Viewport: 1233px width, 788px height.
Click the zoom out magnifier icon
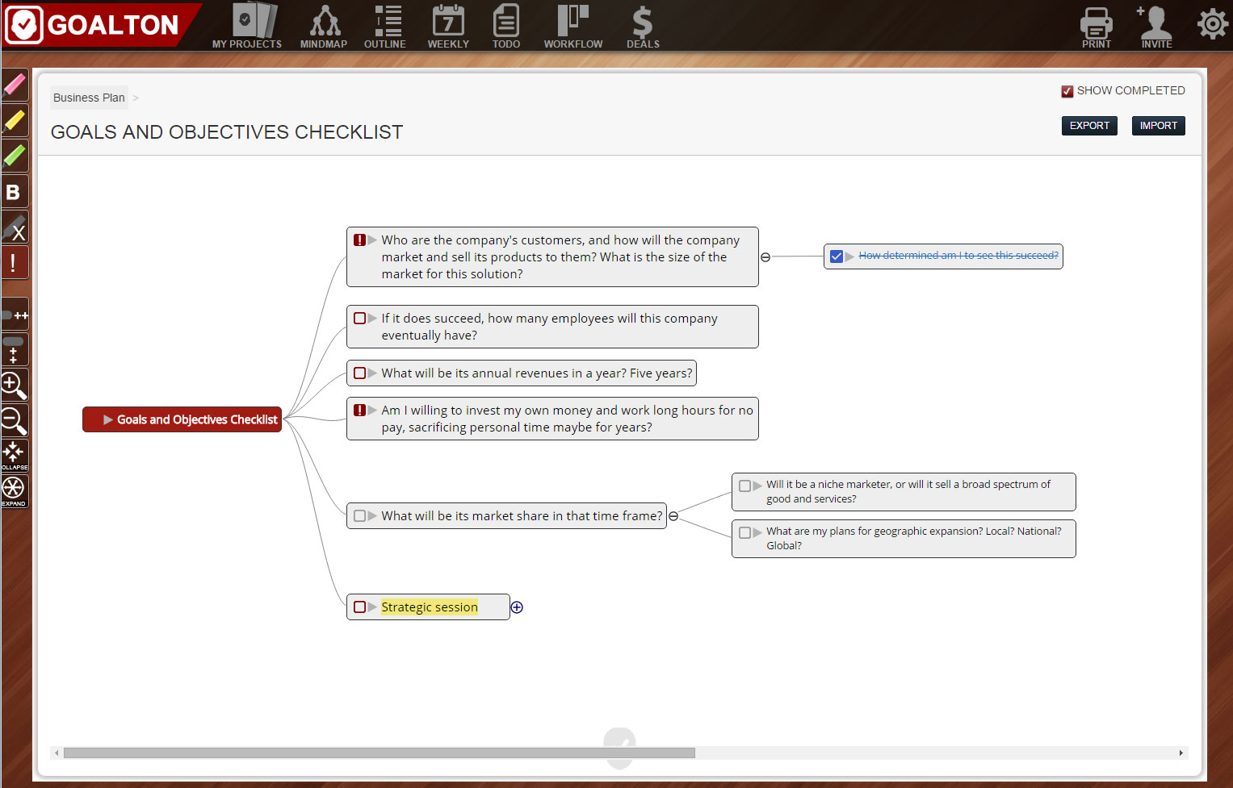click(x=15, y=421)
